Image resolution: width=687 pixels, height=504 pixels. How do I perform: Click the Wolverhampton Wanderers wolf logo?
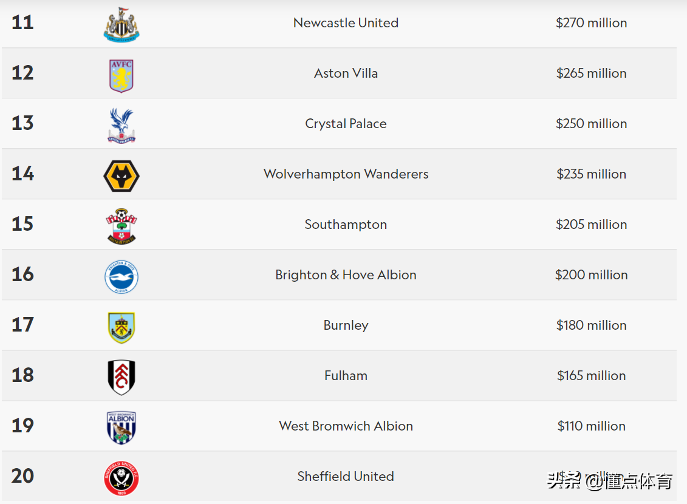tap(121, 176)
